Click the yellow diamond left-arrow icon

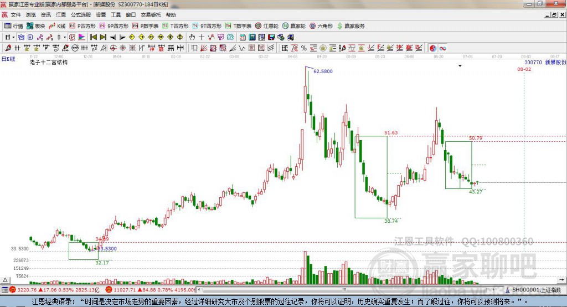[132, 37]
